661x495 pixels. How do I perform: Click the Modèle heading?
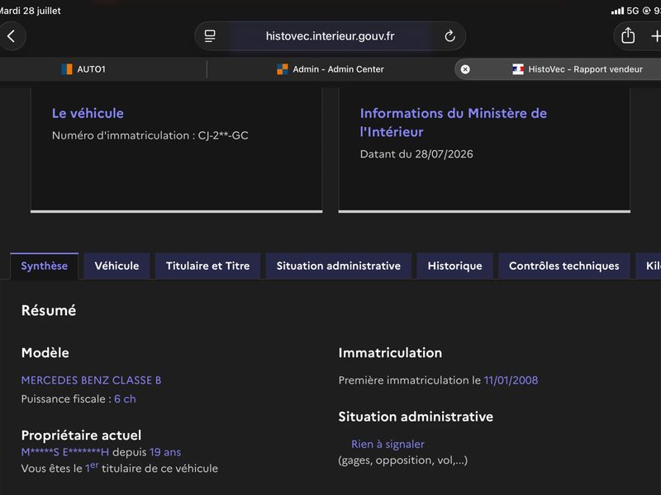coord(45,353)
